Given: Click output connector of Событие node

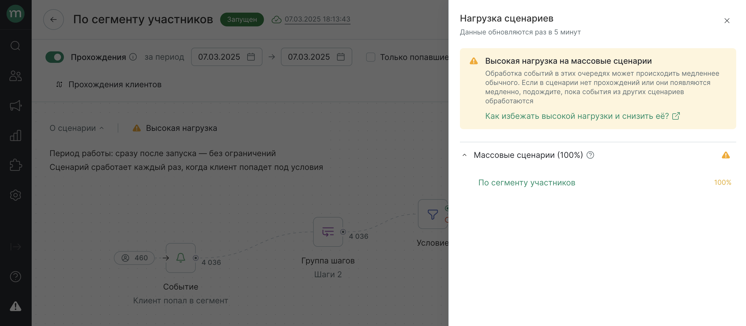Looking at the screenshot, I should coord(196,258).
